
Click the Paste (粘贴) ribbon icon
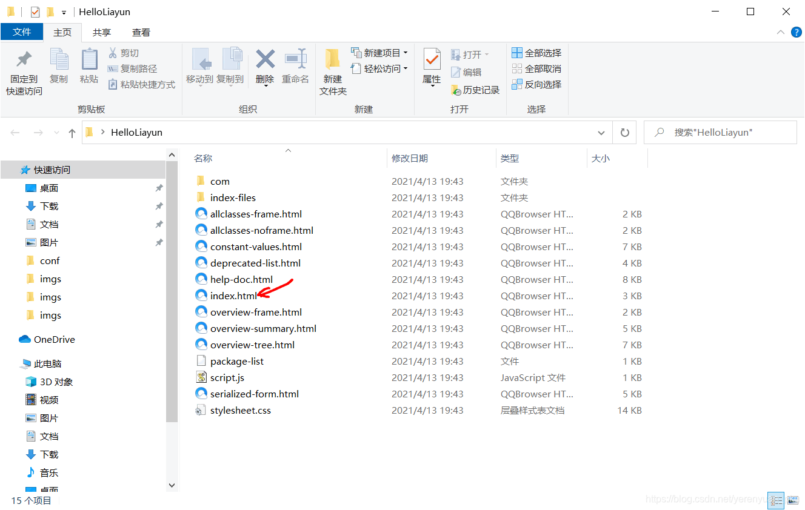[89, 60]
